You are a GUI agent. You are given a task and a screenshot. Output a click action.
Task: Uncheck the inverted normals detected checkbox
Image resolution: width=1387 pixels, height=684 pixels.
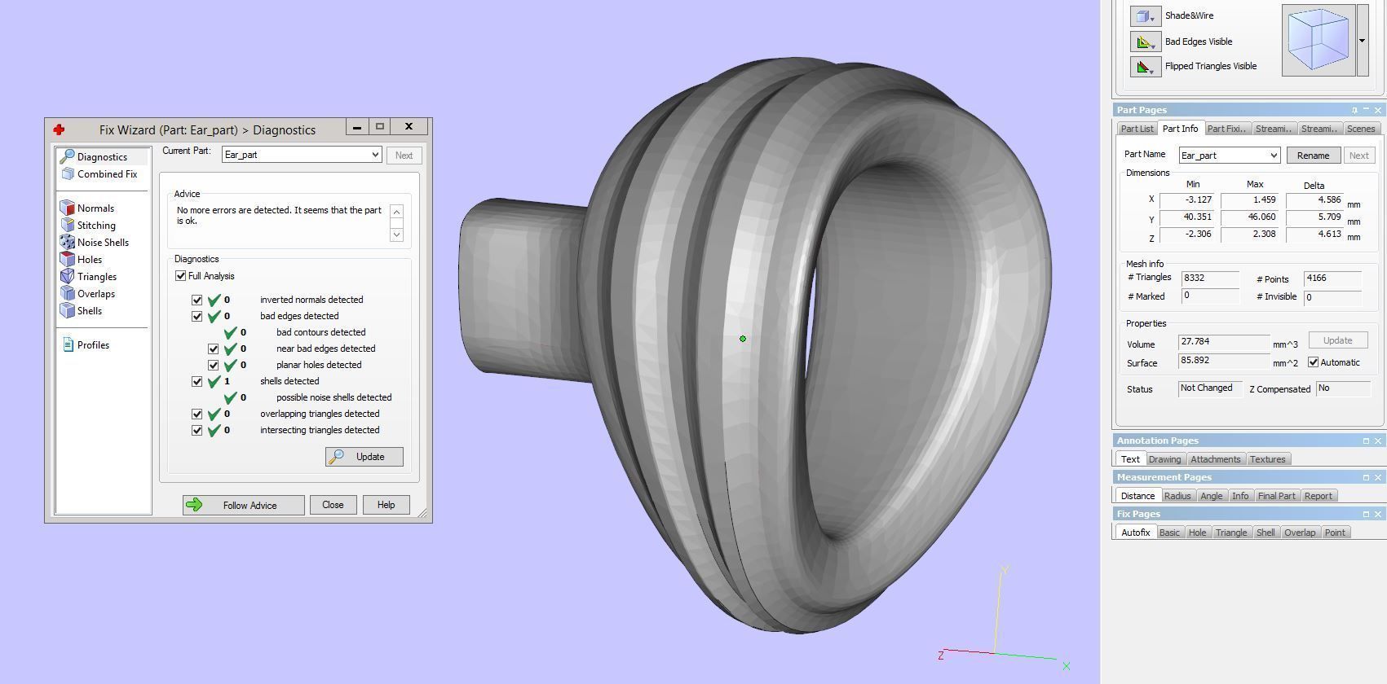pos(197,300)
